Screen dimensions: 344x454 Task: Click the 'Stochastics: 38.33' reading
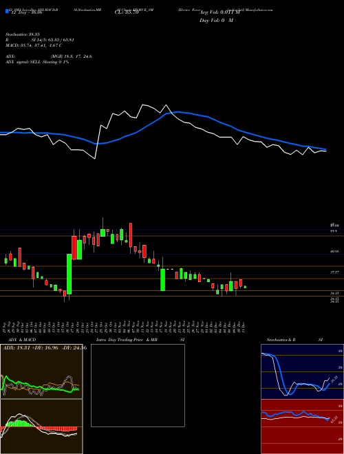point(22,34)
